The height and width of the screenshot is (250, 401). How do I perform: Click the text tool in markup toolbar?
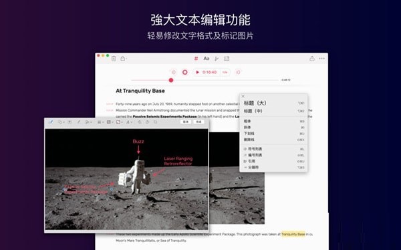pyautogui.click(x=70, y=122)
